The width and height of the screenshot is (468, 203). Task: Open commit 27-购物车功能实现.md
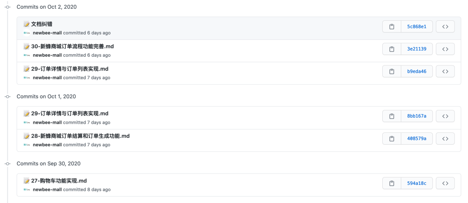pos(59,180)
